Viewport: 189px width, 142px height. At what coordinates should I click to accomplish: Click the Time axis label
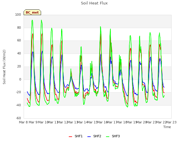[x=167, y=127]
